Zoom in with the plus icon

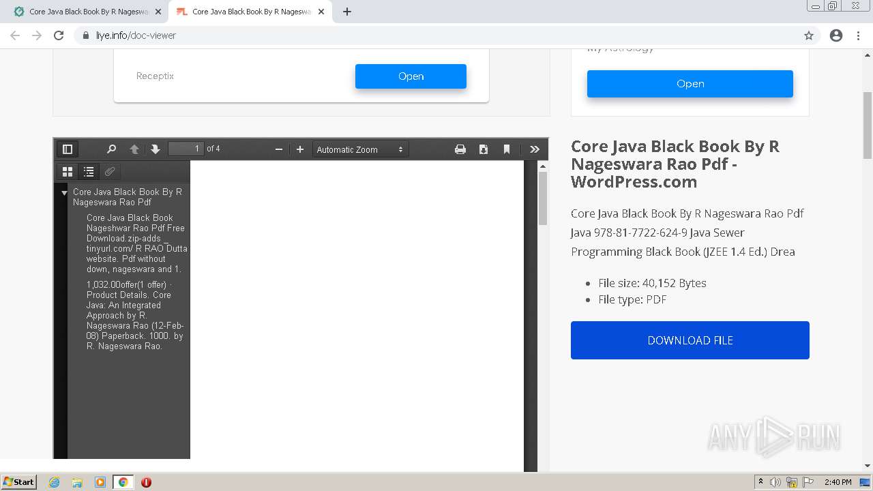300,149
